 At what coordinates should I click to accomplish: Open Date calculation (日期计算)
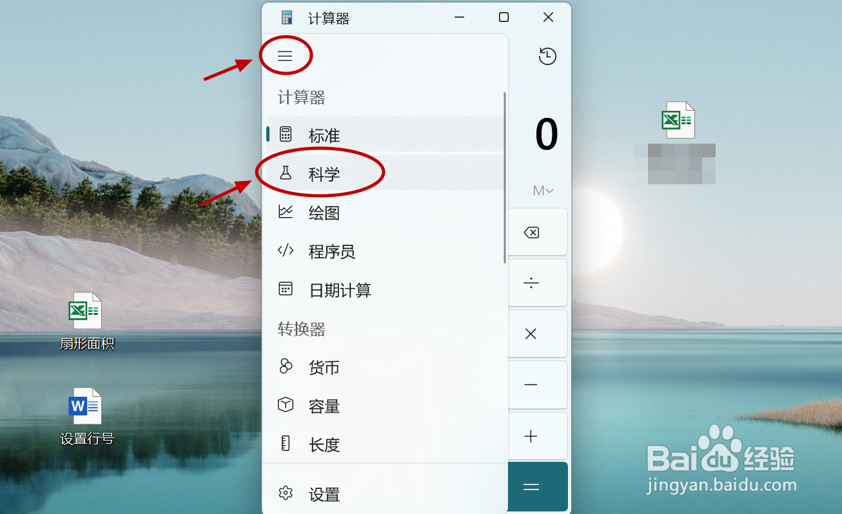point(385,289)
